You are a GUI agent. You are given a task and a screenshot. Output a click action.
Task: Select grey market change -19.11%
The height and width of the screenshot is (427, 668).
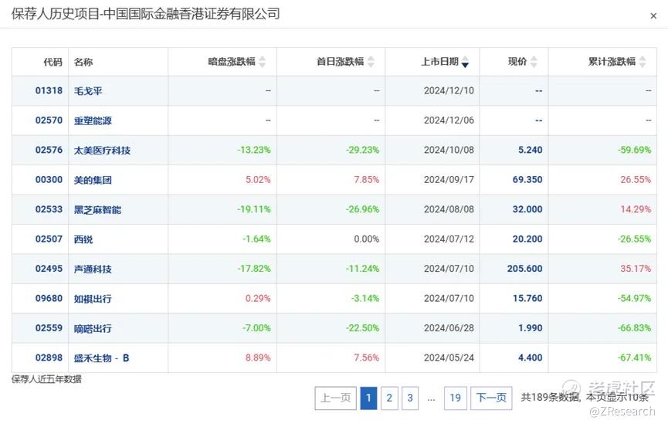tap(254, 210)
